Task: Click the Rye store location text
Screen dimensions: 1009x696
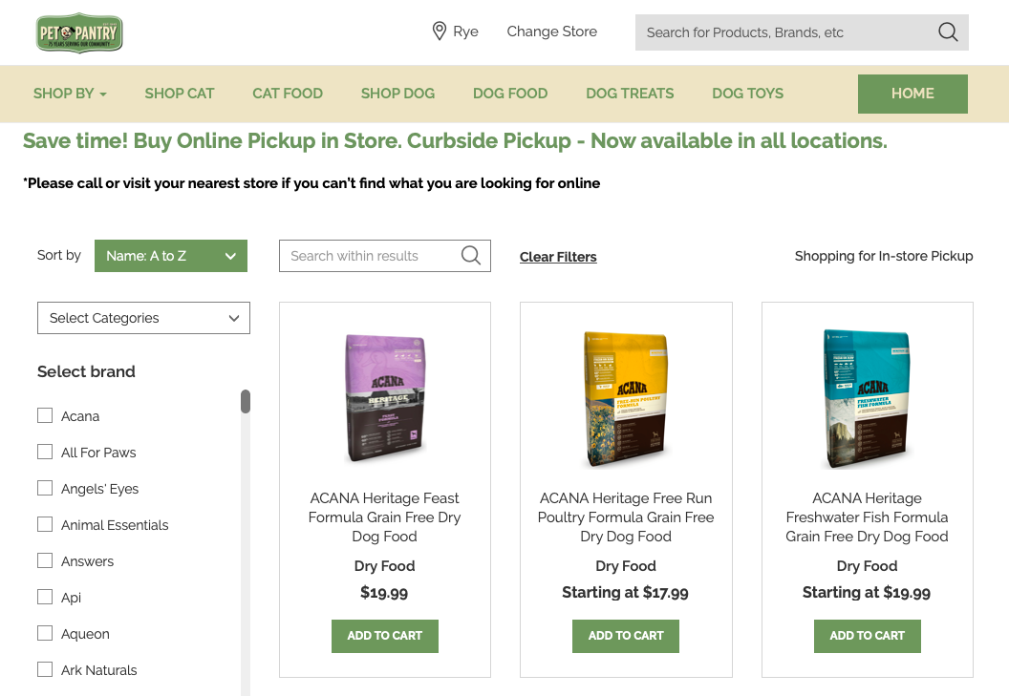Action: (x=466, y=32)
